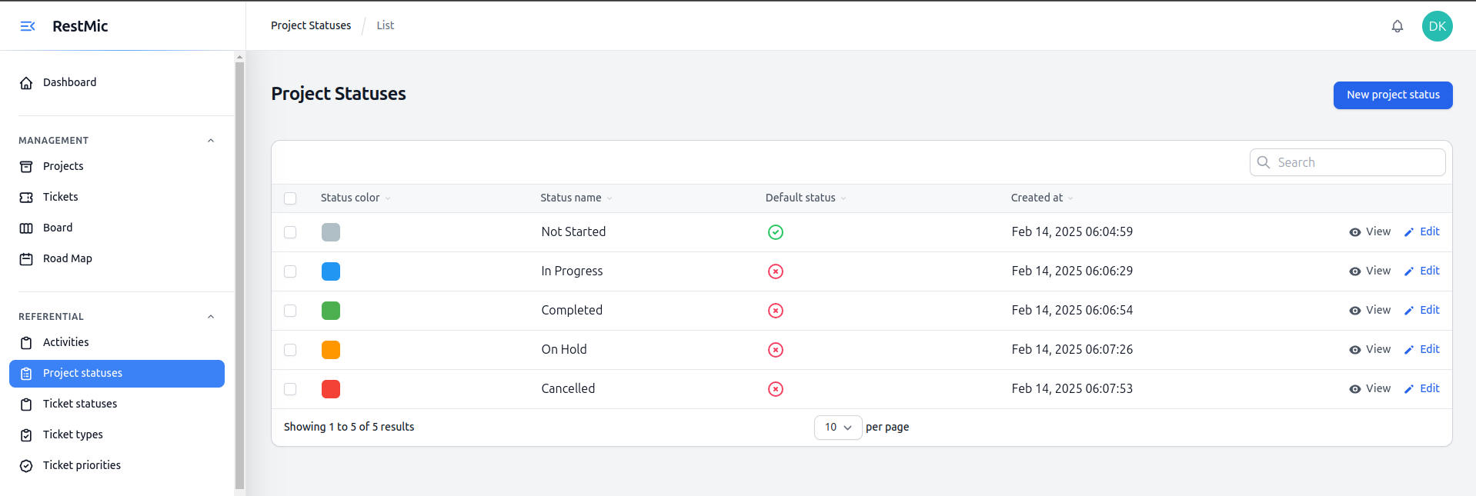
Task: Check the box for the In Progress row
Action: coord(290,271)
